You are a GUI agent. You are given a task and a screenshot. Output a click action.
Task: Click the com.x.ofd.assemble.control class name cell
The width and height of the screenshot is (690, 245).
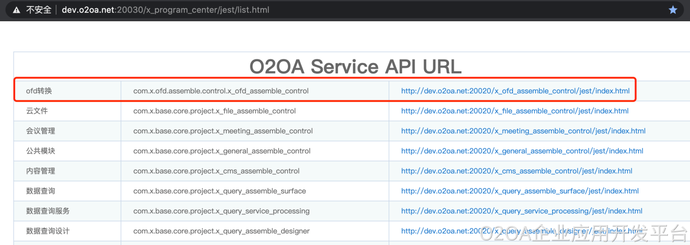(x=221, y=91)
